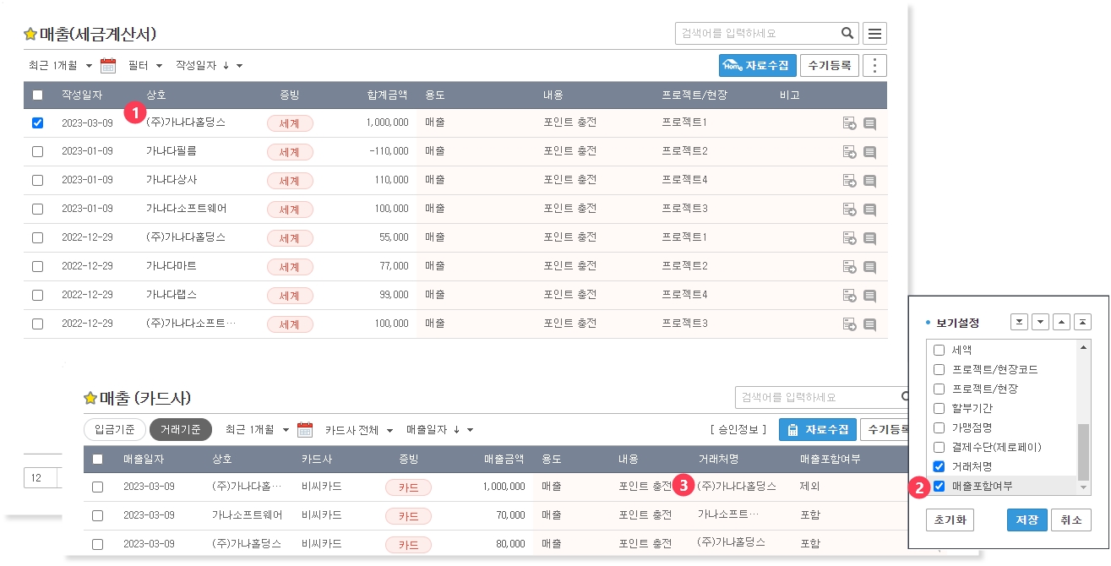The image size is (1111, 566).
Task: Select the 거래기준 tab
Action: point(181,430)
